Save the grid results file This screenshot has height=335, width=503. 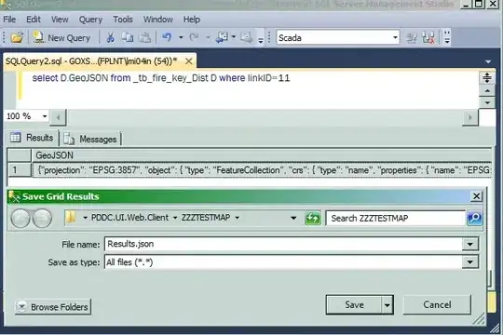[x=354, y=304]
